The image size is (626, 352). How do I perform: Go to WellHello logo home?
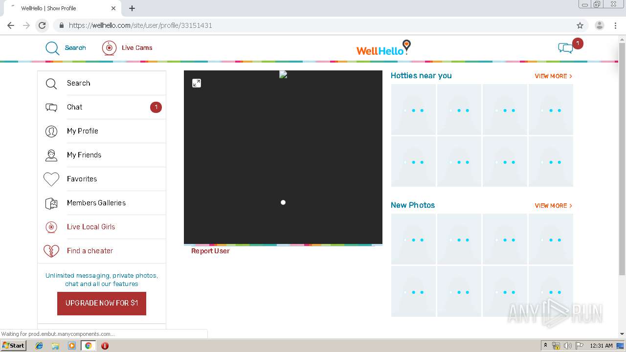pyautogui.click(x=383, y=48)
